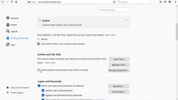Click the scrollbar up arrow
The image size is (178, 100).
[x=177, y=6]
